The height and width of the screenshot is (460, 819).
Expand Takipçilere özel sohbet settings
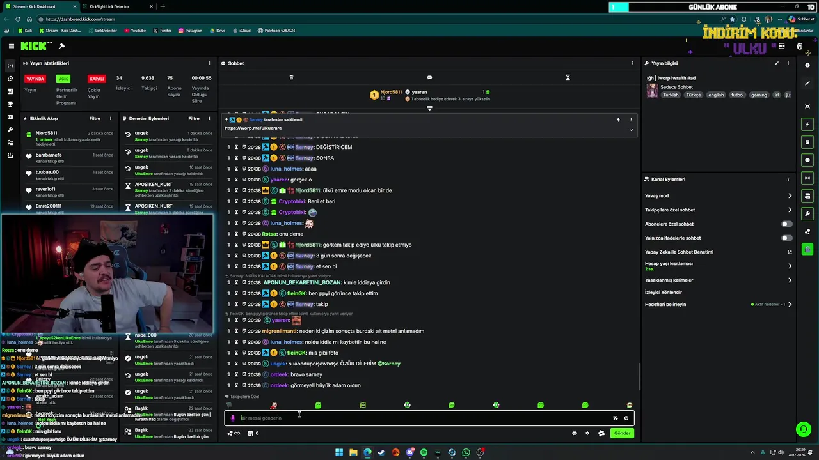[x=719, y=210]
